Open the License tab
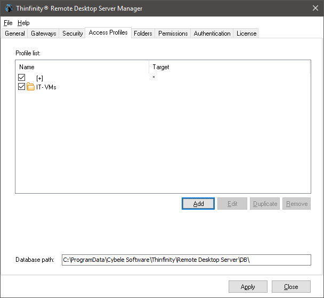 click(x=246, y=34)
